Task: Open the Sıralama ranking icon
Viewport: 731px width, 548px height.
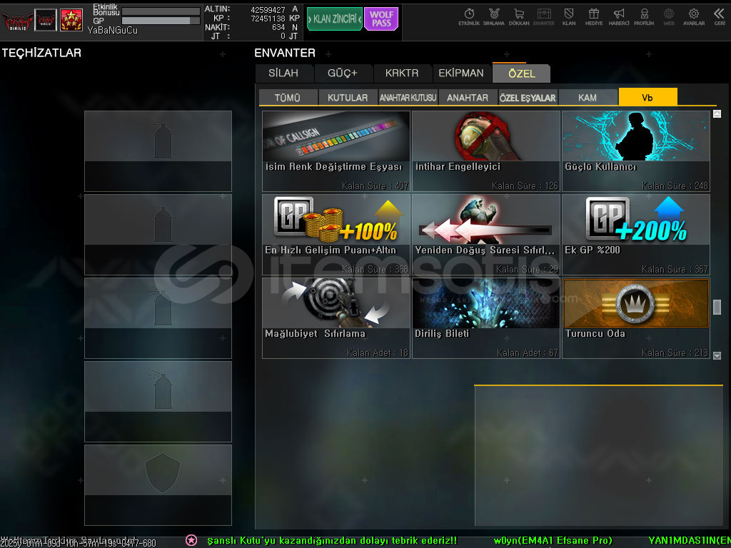Action: coord(494,17)
